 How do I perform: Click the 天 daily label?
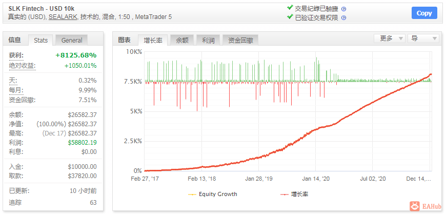[13, 81]
